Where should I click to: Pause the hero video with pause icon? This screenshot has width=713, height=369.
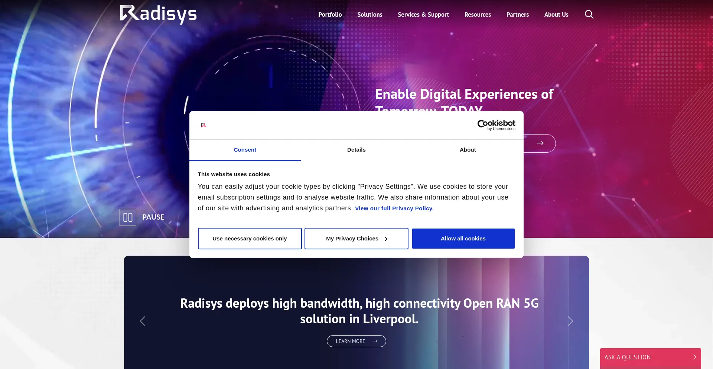pyautogui.click(x=128, y=217)
